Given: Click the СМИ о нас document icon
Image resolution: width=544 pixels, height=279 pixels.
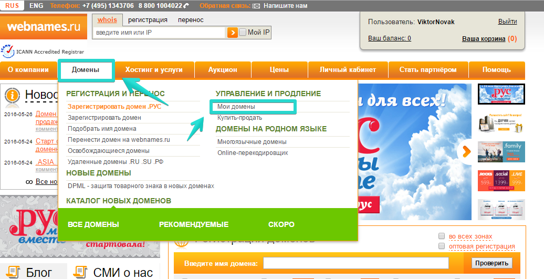Looking at the screenshot, I should pos(80,272).
